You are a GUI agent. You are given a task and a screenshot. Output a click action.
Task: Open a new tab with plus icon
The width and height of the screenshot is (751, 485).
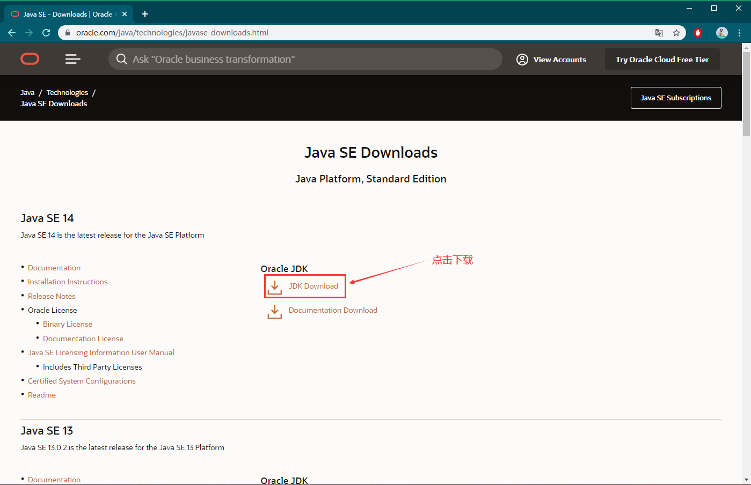click(145, 14)
